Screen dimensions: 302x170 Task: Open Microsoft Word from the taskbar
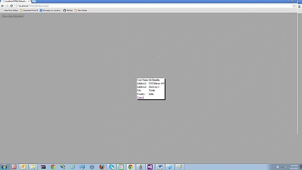click(160, 167)
